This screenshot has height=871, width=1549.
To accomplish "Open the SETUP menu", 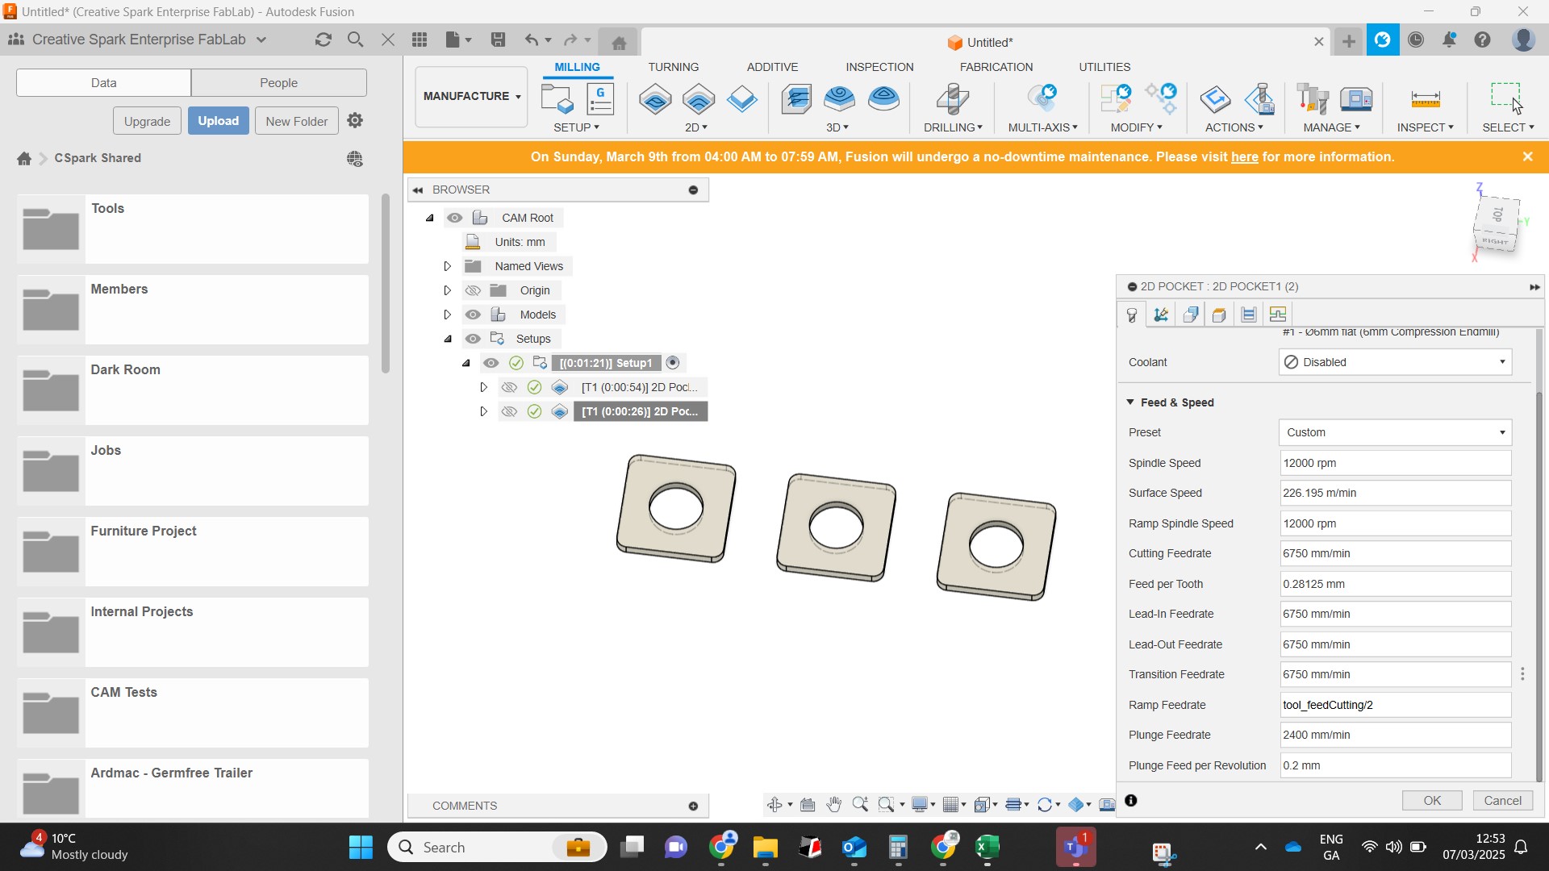I will pos(576,127).
